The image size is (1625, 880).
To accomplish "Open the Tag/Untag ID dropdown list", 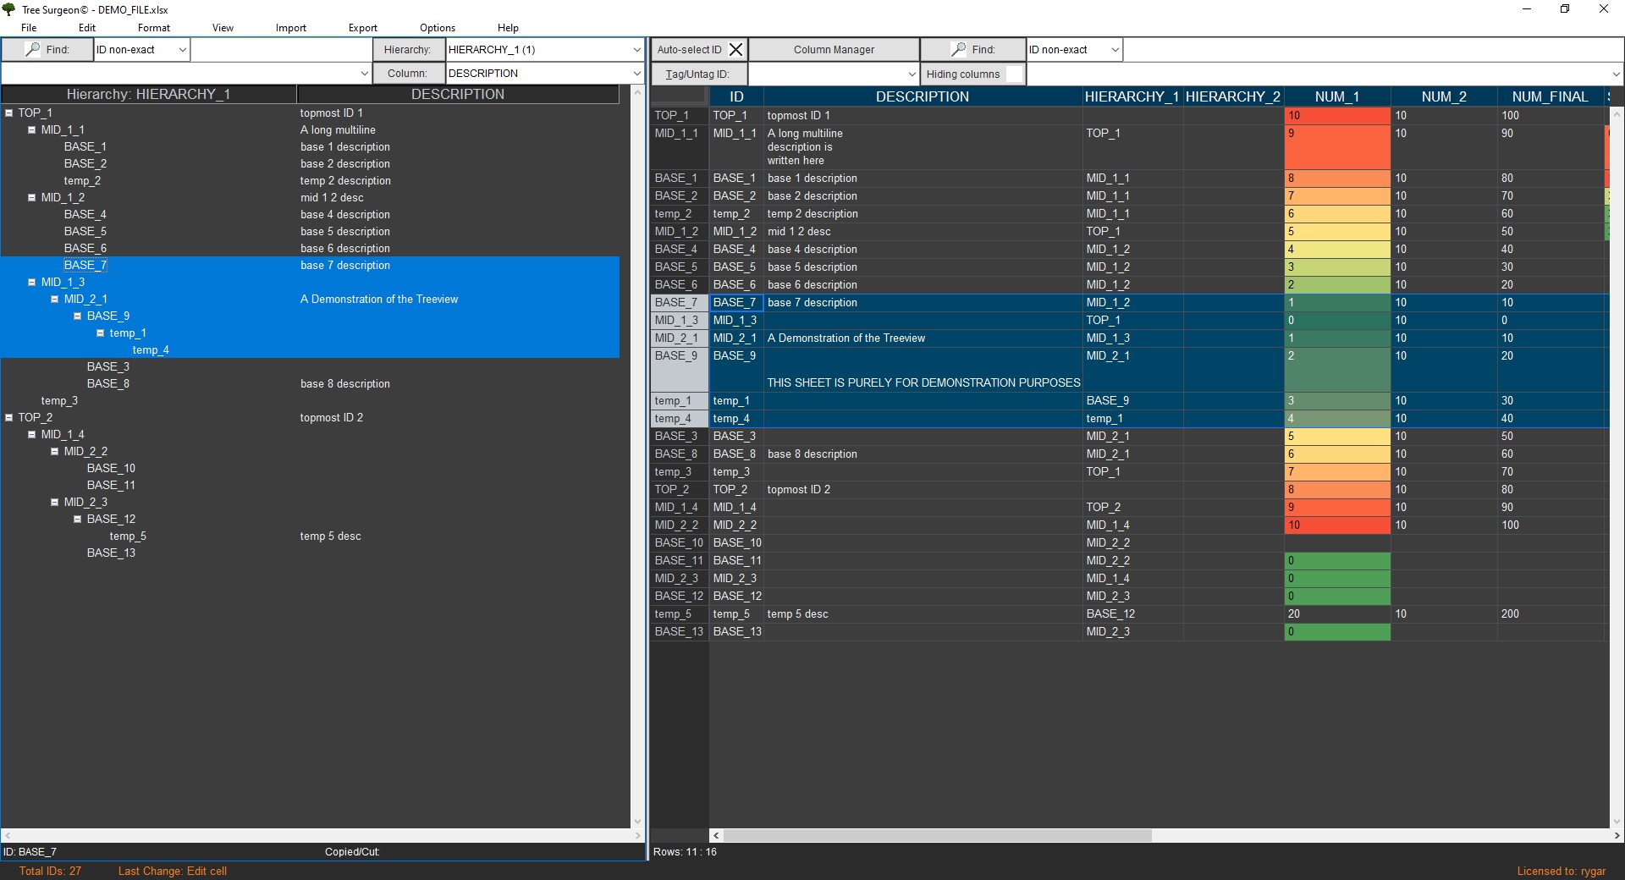I will [912, 74].
